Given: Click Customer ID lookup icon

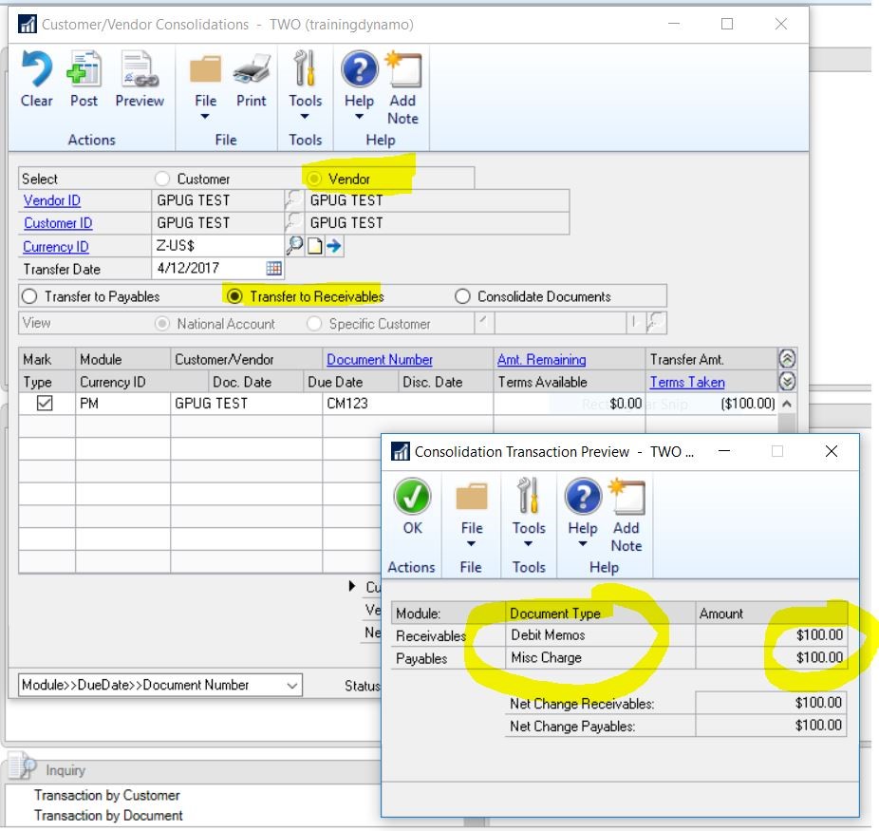Looking at the screenshot, I should 293,222.
